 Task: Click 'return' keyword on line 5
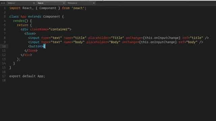23,25
